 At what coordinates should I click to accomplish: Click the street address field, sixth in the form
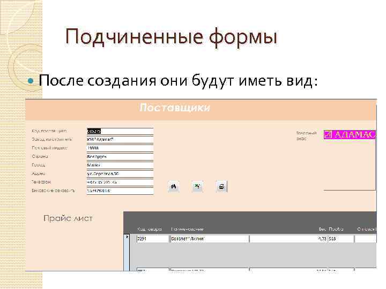point(120,174)
